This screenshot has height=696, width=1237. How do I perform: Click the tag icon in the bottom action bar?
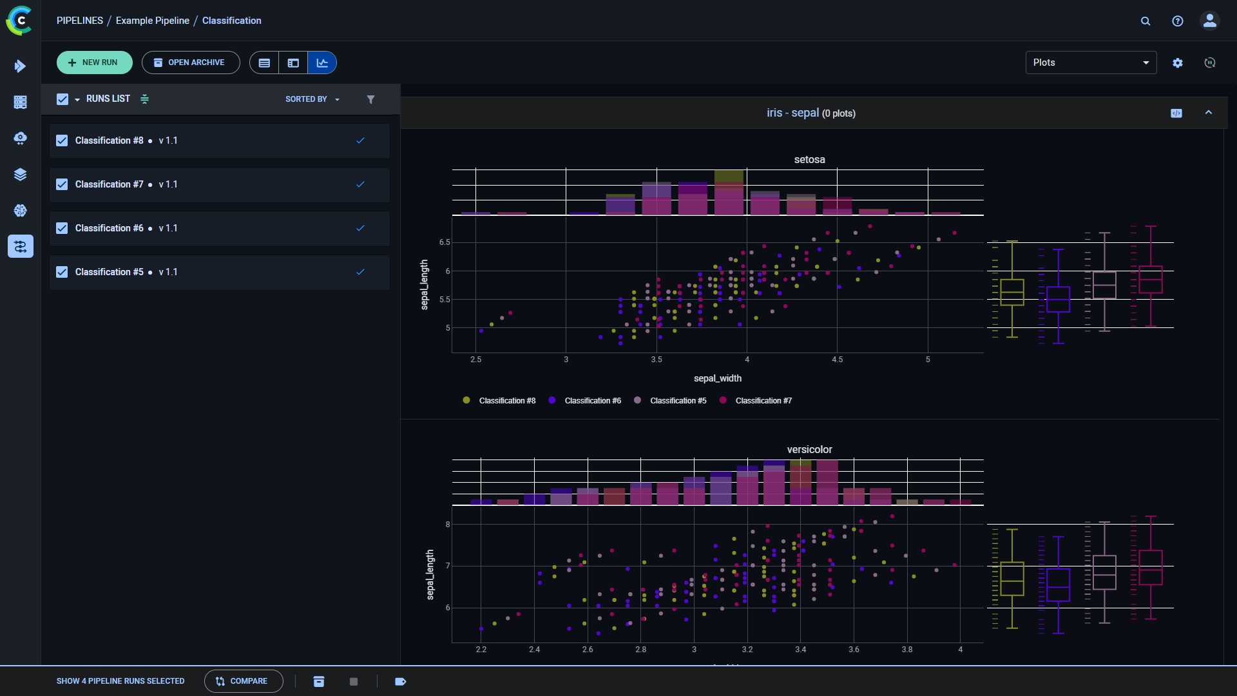coord(401,681)
